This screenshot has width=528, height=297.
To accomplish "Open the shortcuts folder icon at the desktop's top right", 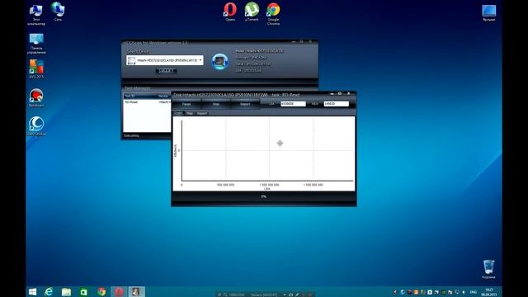I will 489,13.
